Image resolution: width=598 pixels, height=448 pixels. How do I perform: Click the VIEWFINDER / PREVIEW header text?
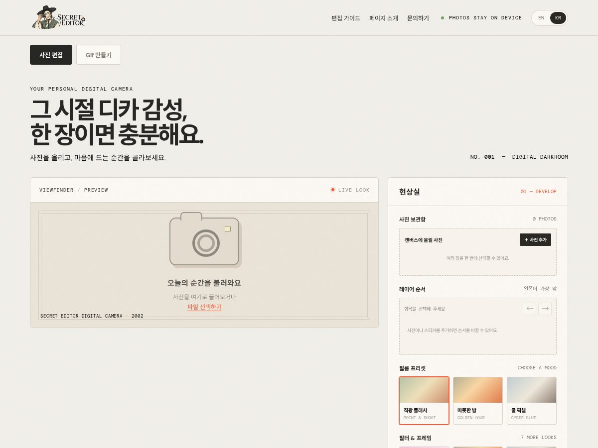click(74, 190)
